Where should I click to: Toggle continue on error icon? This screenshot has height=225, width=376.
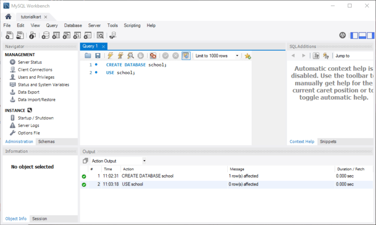click(x=153, y=56)
